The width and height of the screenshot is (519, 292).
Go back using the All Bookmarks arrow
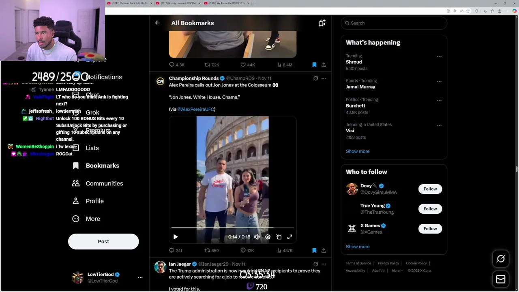157,23
